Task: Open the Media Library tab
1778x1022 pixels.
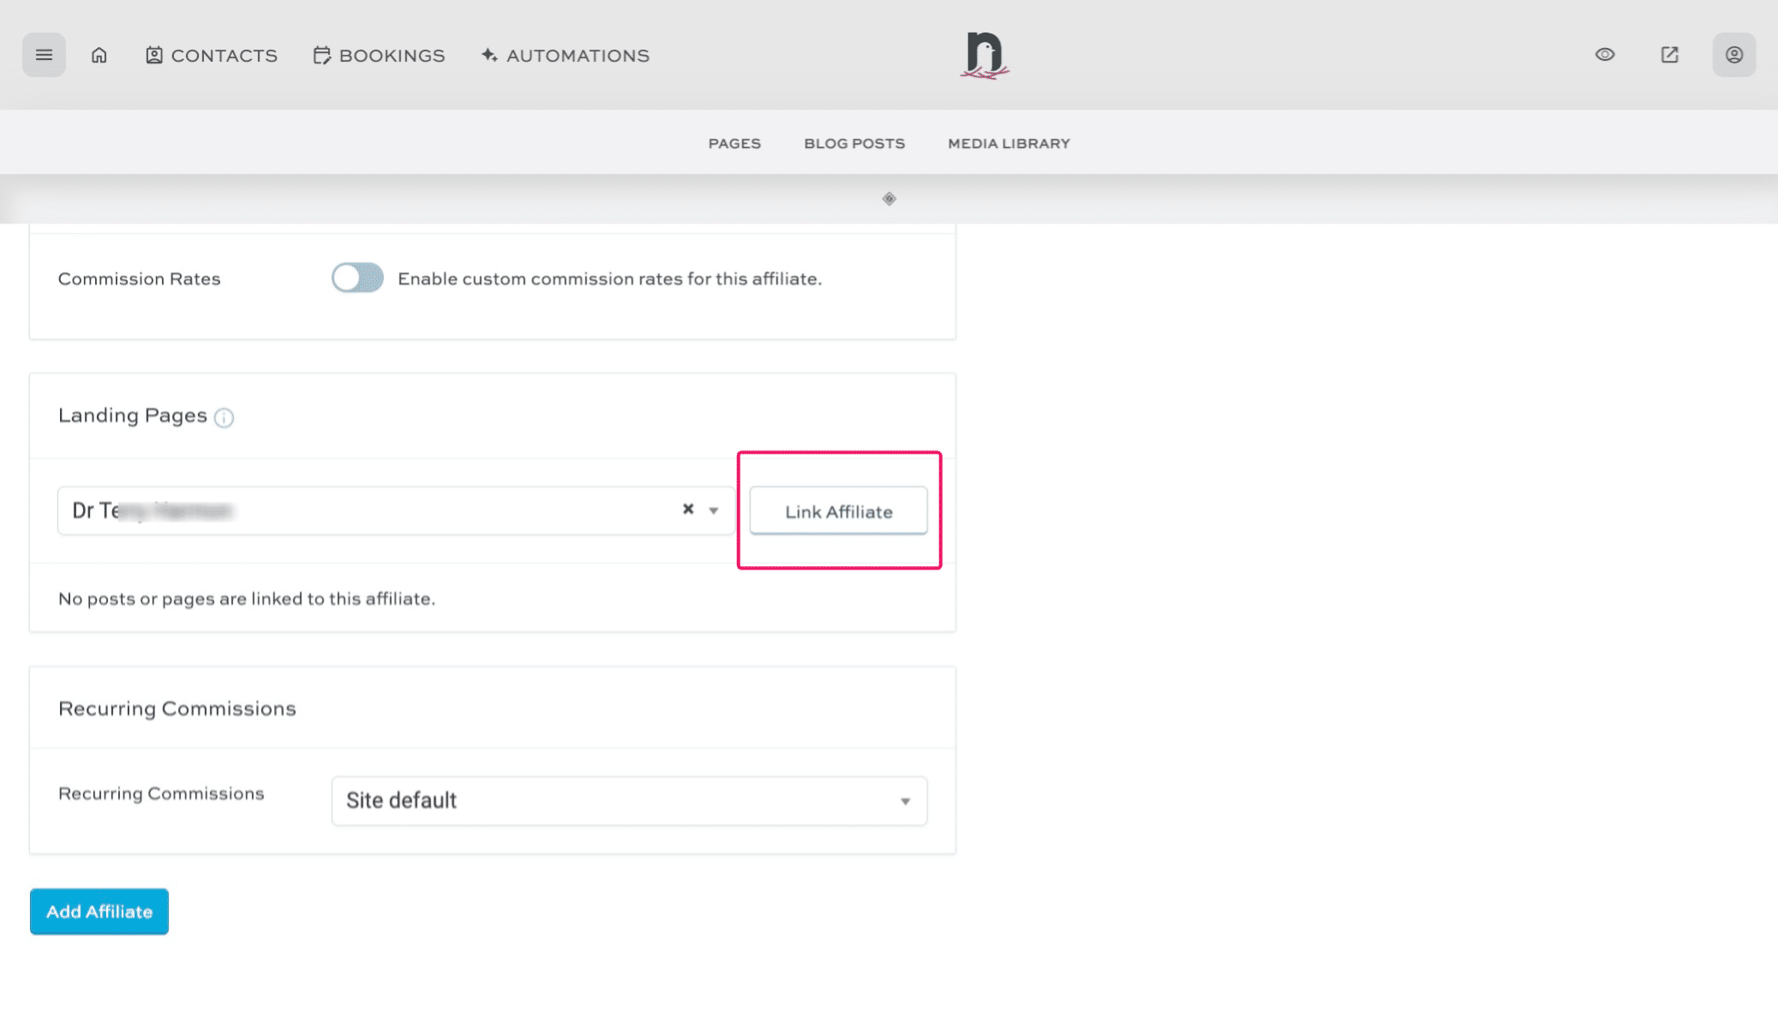Action: click(x=1008, y=143)
